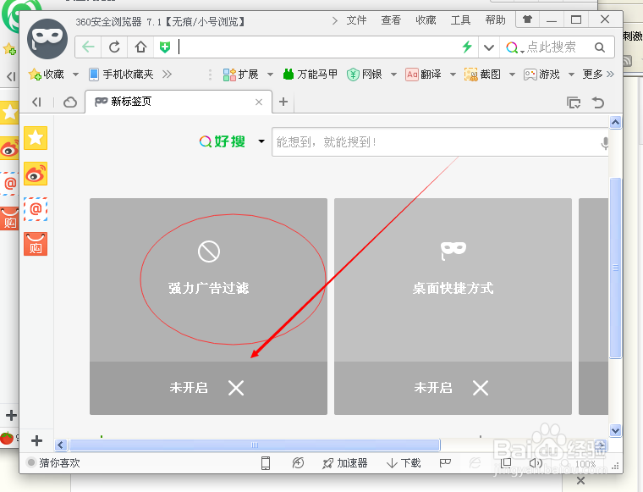643x492 pixels.
Task: Expand more bookmarks chevron
Action: click(167, 75)
